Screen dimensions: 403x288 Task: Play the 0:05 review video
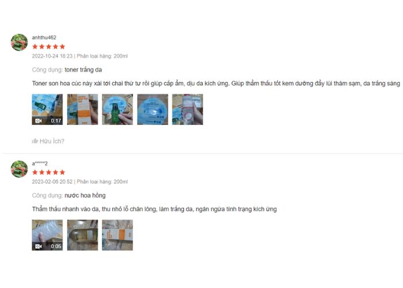[47, 235]
